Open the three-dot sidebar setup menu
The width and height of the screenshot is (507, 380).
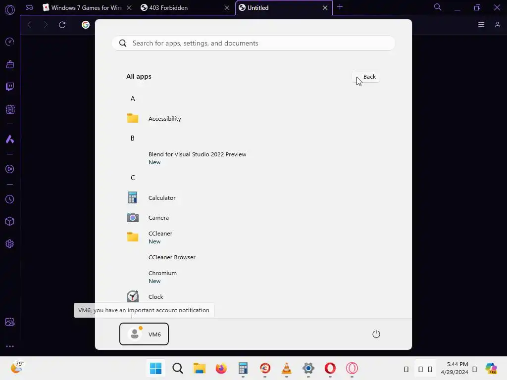(10, 346)
